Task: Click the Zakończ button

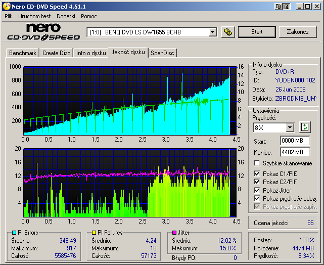Action: pyautogui.click(x=298, y=32)
